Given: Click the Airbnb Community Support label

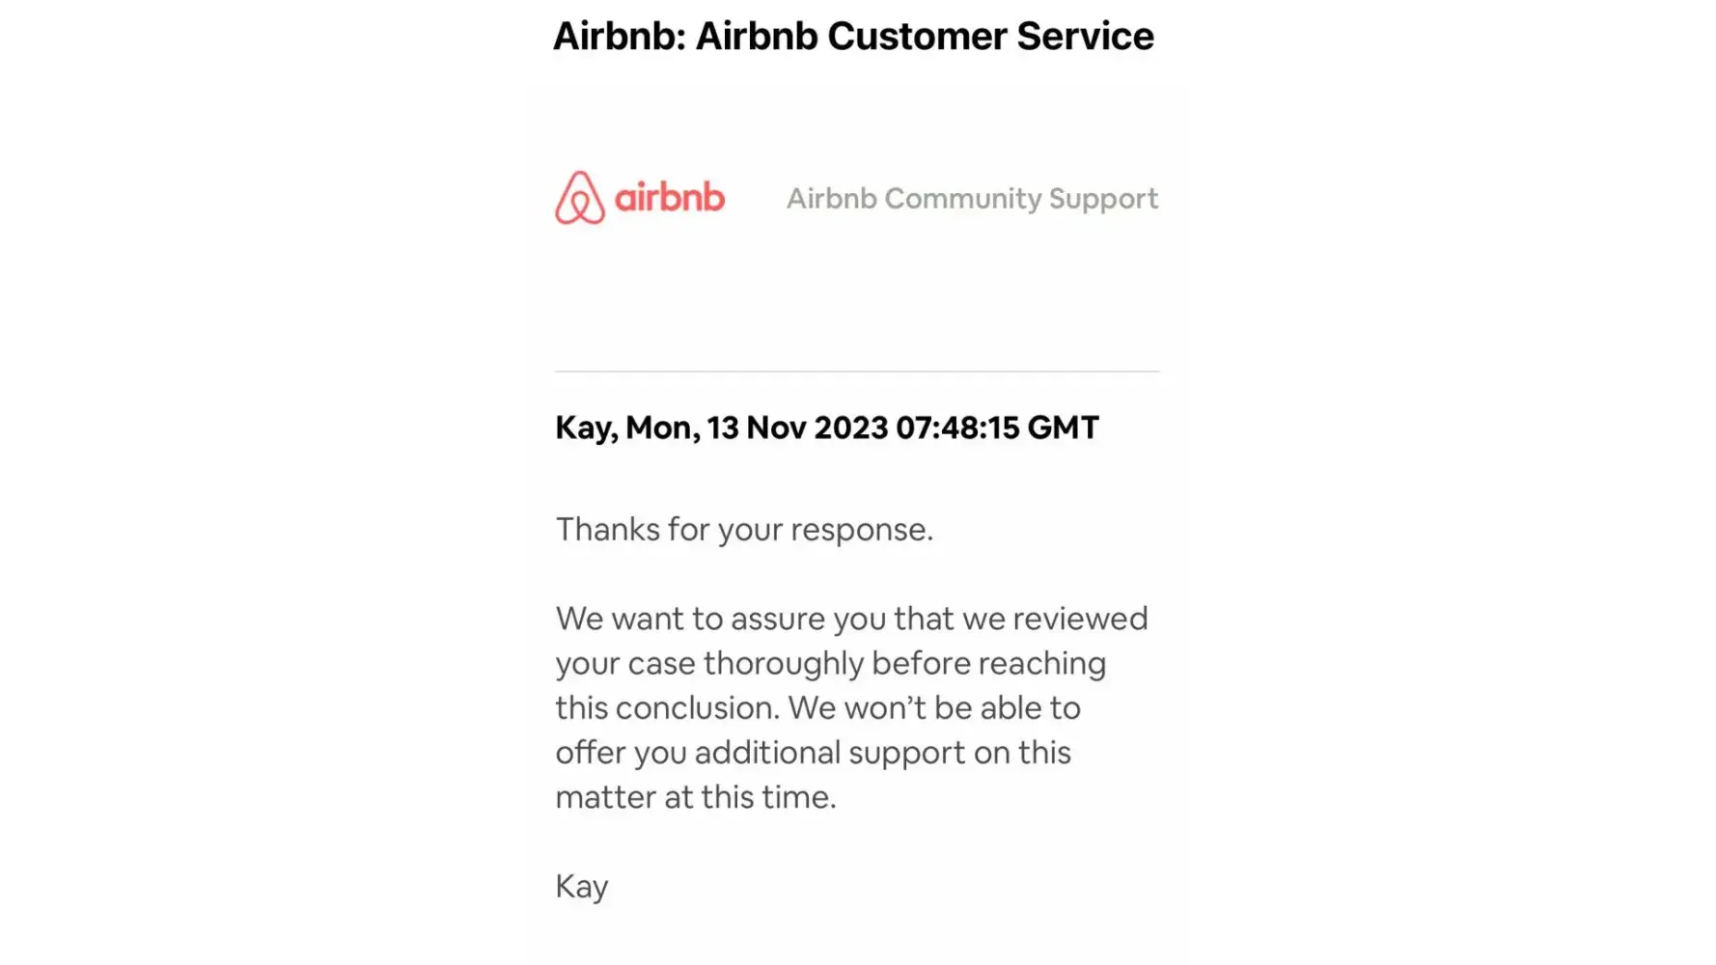Looking at the screenshot, I should [x=972, y=199].
